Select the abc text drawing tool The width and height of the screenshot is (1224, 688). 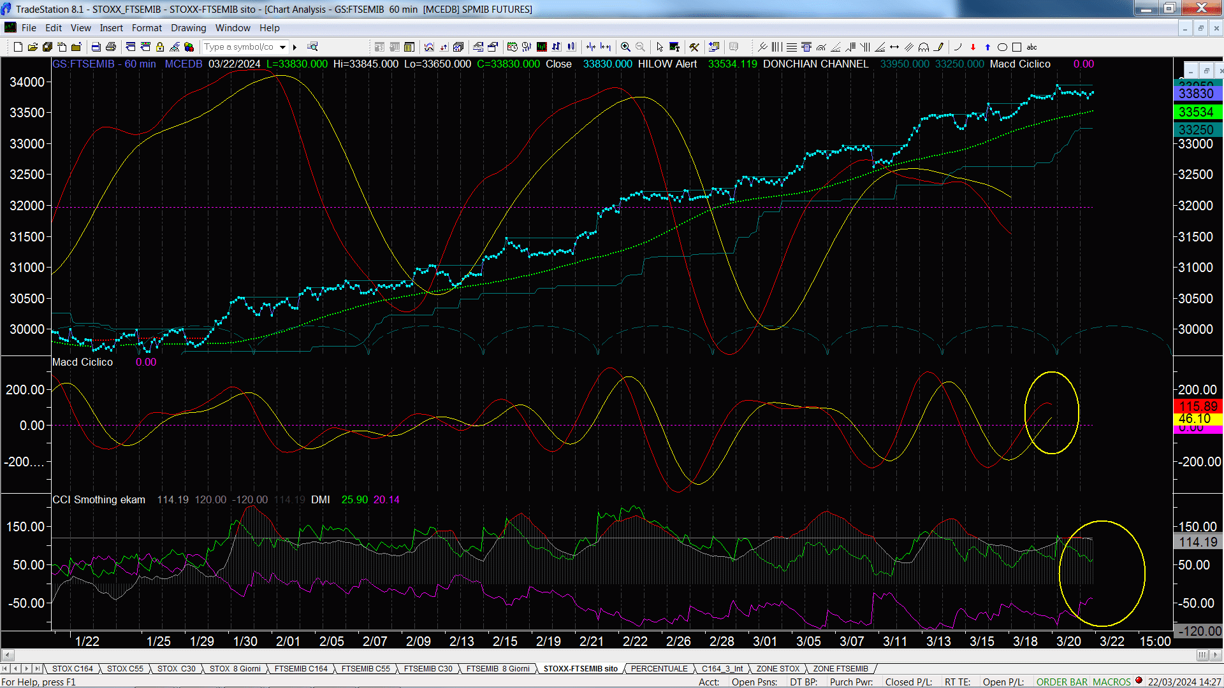(1032, 47)
